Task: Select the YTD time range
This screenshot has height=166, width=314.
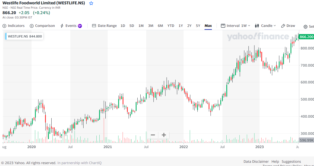Action: click(x=171, y=26)
